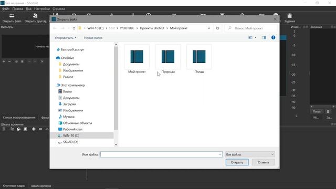Click the Отмена button
Screen dimensions: 336x189
click(x=263, y=162)
